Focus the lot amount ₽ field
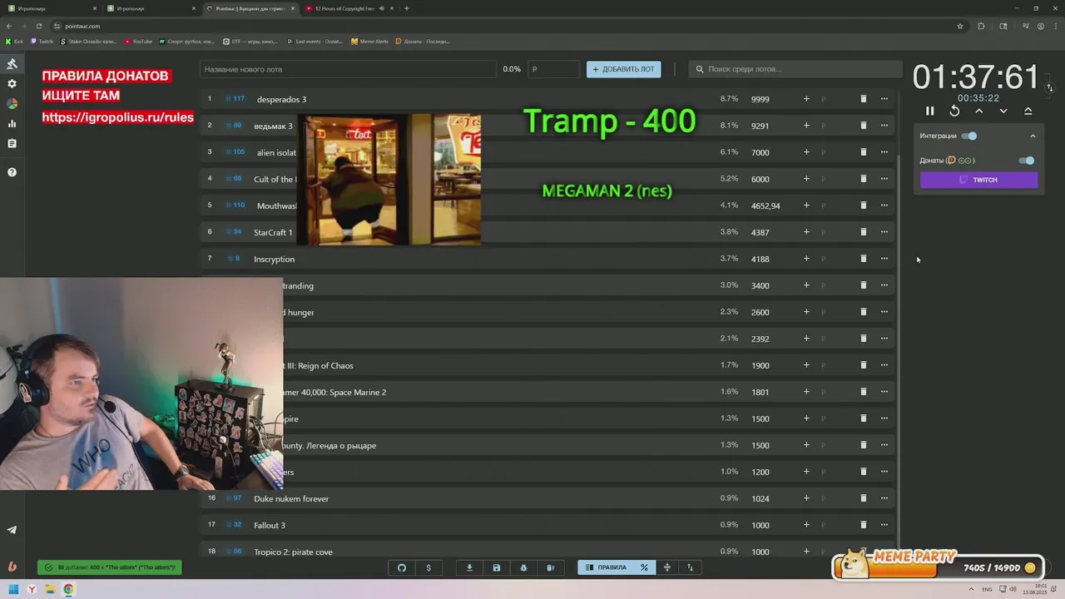 (553, 69)
